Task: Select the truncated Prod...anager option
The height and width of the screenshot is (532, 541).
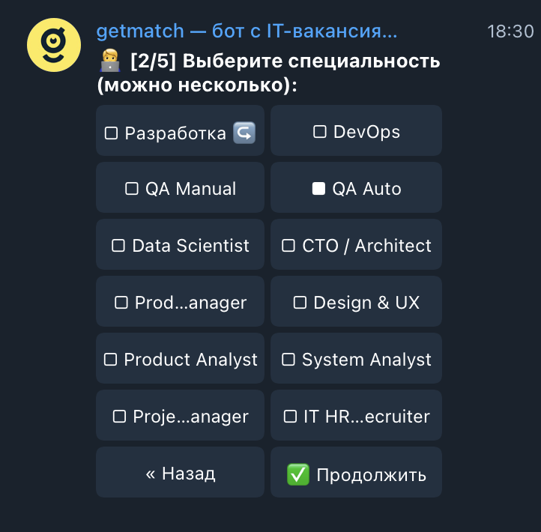Action: click(180, 303)
